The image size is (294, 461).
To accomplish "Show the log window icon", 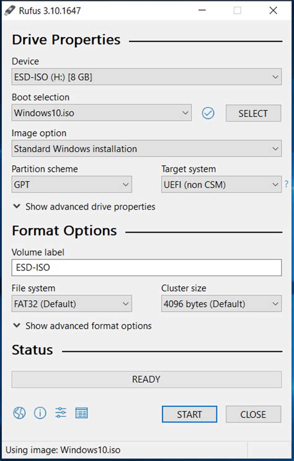I will click(x=81, y=413).
